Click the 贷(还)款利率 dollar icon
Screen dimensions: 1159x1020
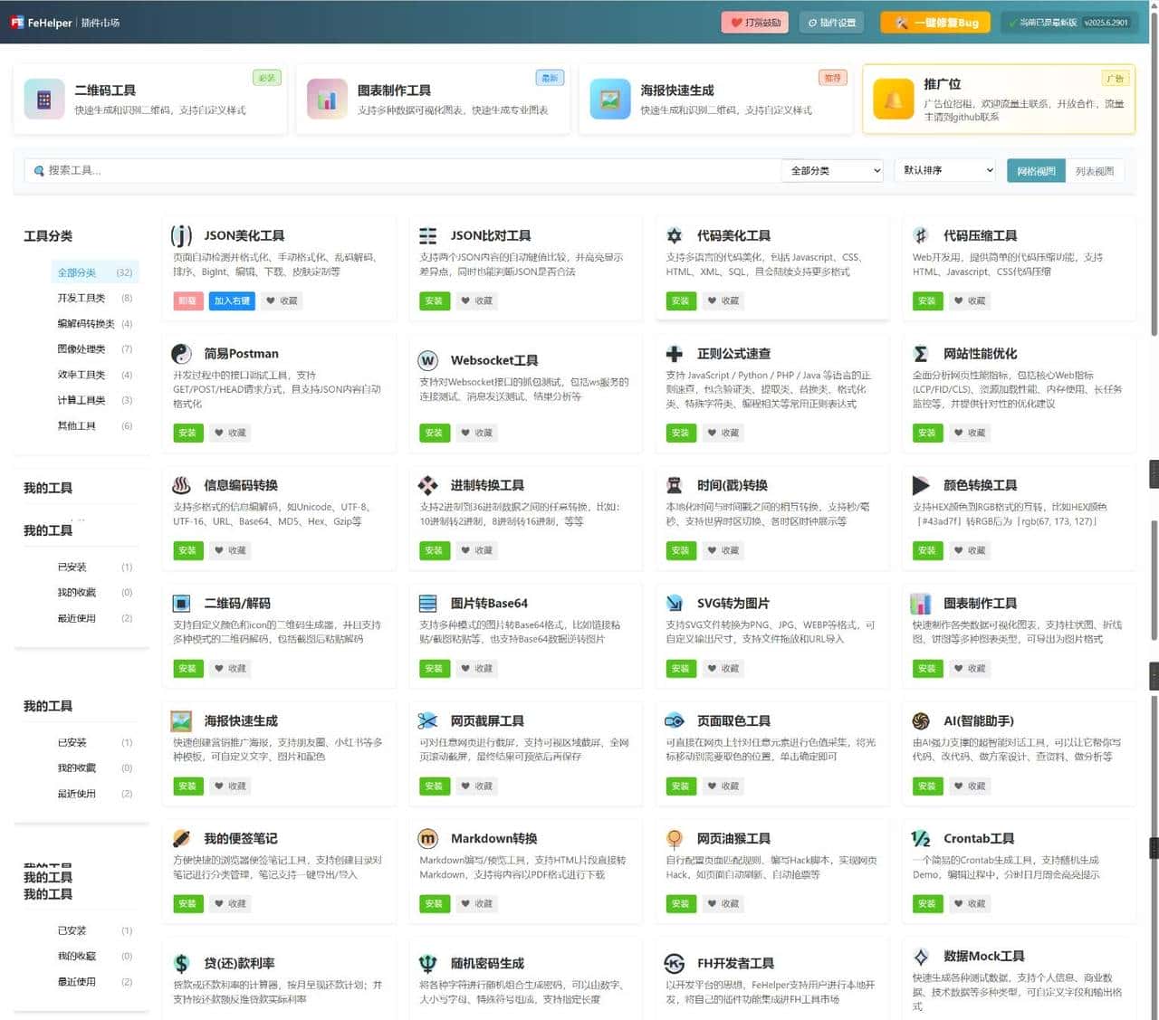click(x=182, y=964)
